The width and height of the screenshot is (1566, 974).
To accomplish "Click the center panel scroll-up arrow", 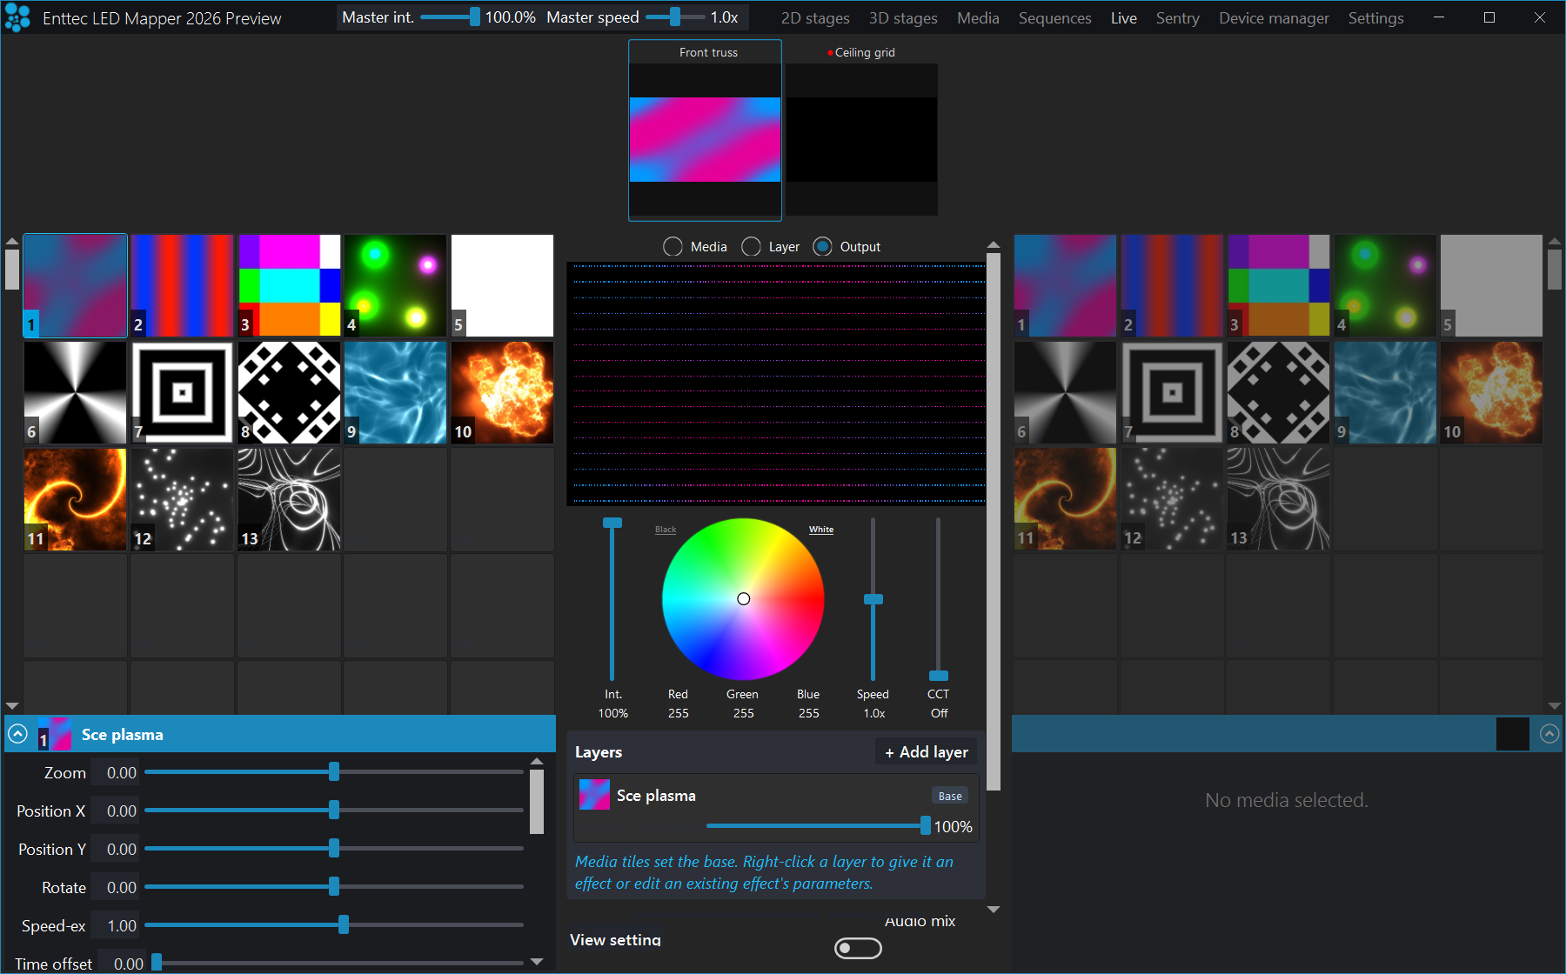I will click(994, 246).
